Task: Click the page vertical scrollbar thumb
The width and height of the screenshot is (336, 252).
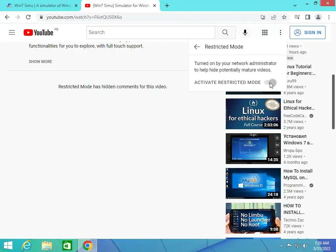Action: [x=333, y=102]
